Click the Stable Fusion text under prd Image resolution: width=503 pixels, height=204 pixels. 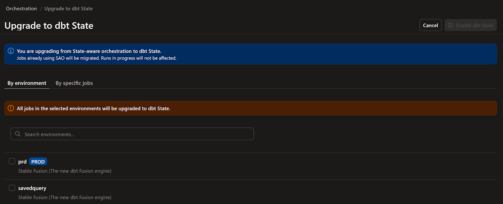(x=65, y=171)
